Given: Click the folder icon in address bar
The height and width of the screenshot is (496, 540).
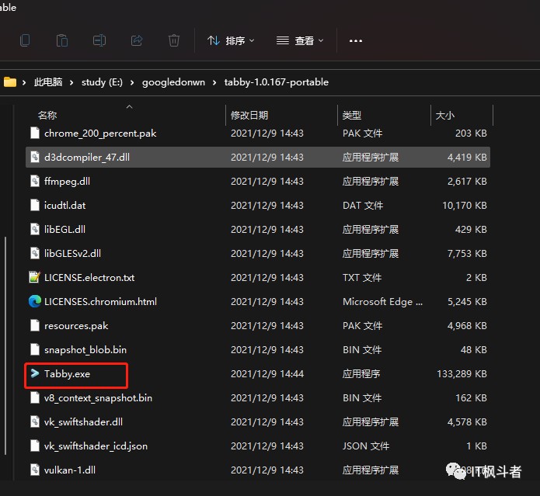Looking at the screenshot, I should click(x=10, y=82).
